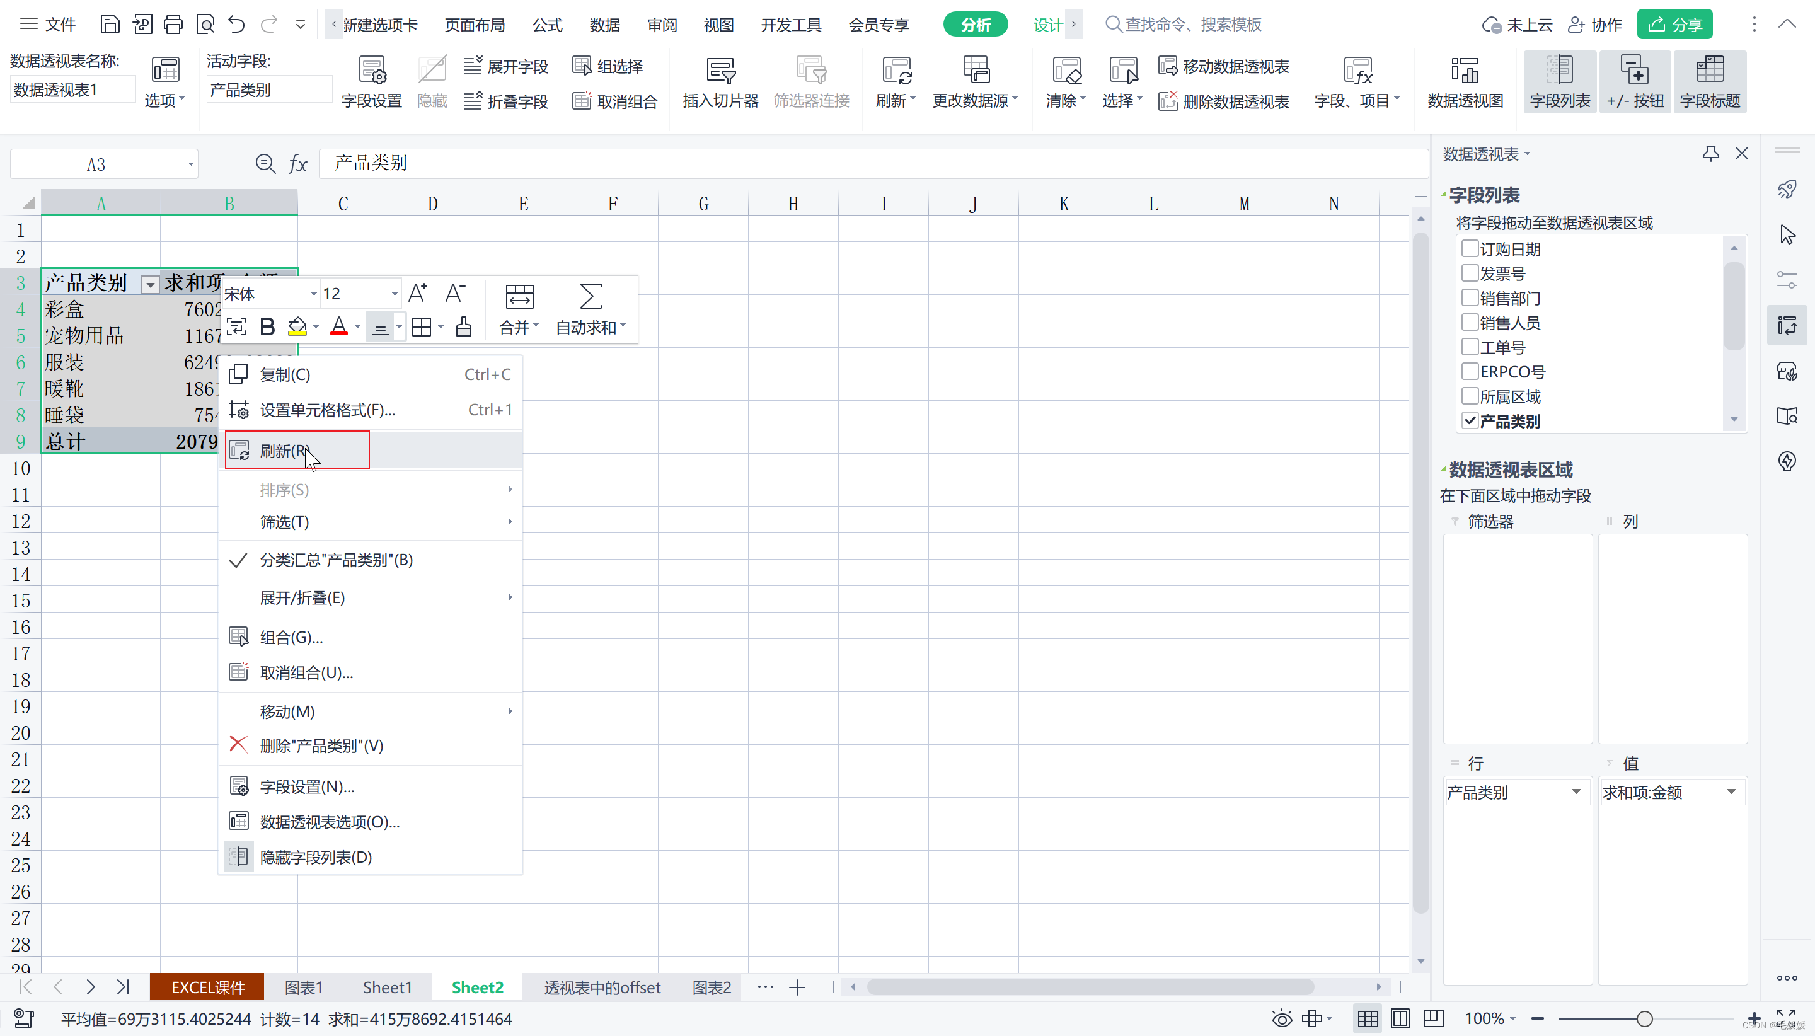Click the zoom slider handle in status bar
The height and width of the screenshot is (1036, 1815).
pyautogui.click(x=1644, y=1018)
